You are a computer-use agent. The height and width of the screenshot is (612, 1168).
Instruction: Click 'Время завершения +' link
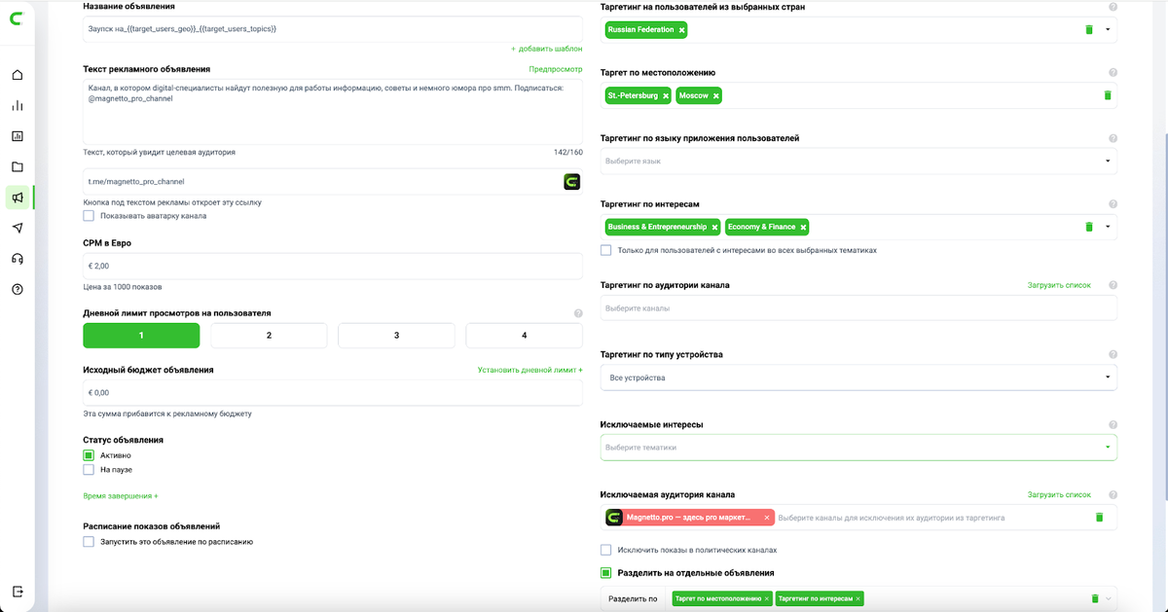121,495
